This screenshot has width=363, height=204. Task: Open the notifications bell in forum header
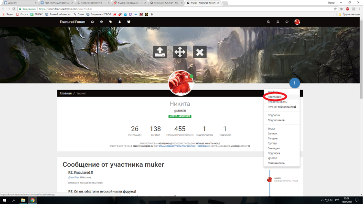[278, 22]
